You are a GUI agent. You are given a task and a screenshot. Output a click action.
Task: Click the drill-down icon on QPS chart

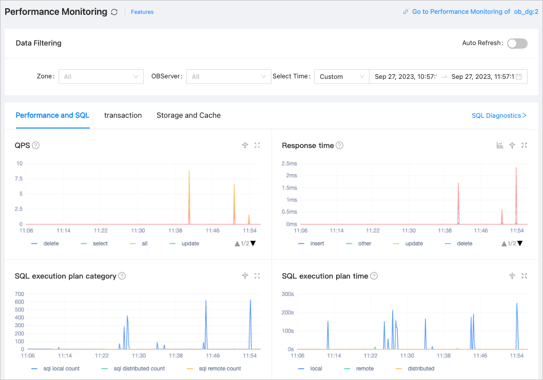(245, 145)
